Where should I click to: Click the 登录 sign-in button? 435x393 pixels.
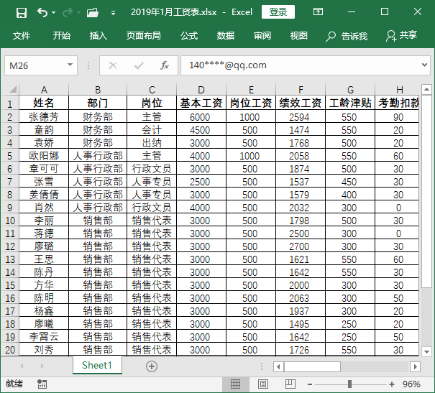point(278,12)
